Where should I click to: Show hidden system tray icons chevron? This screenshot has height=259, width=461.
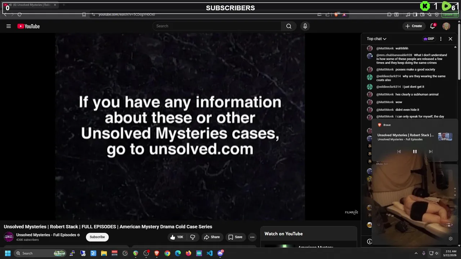pyautogui.click(x=416, y=253)
